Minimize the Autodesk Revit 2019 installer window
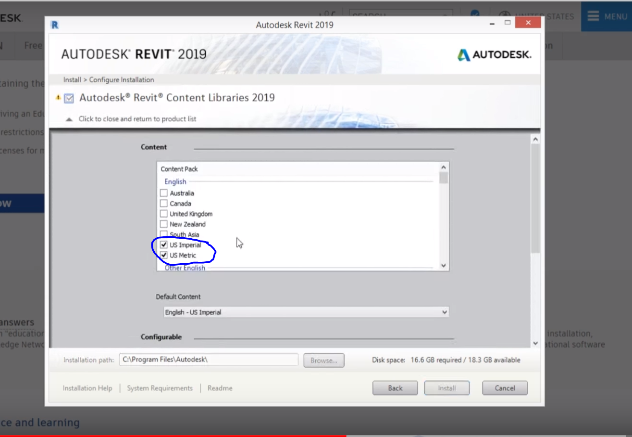Image resolution: width=632 pixels, height=437 pixels. pos(492,23)
